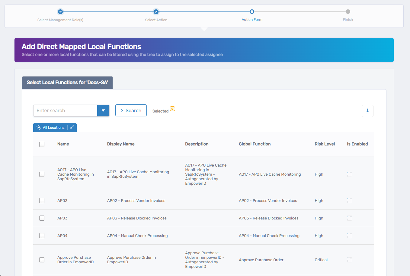Click the Select Action checkmark in the stepper
The image size is (410, 276).
tap(156, 11)
